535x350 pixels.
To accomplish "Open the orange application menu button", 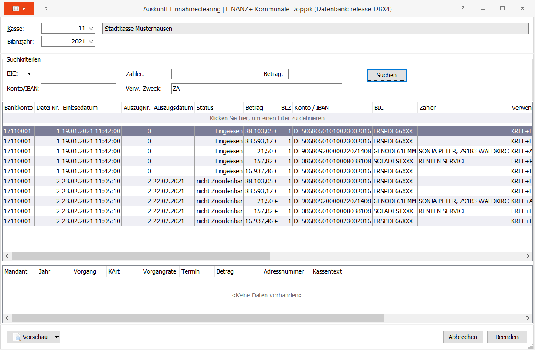I will pyautogui.click(x=19, y=8).
